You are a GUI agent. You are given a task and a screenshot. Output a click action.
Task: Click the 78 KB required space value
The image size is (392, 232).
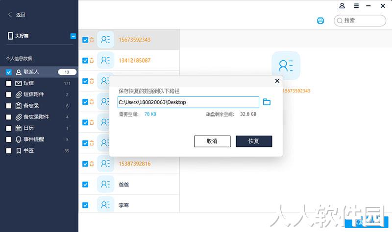[150, 114]
